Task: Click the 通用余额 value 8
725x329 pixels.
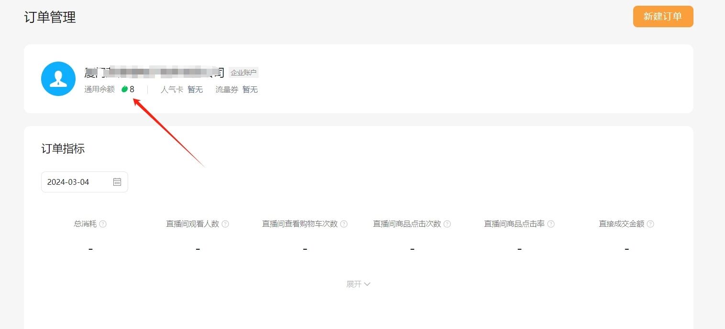Action: coord(132,89)
